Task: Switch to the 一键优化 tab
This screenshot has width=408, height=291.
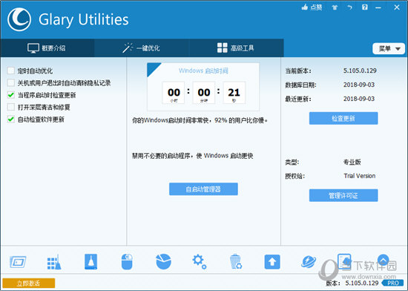Action: [x=142, y=48]
